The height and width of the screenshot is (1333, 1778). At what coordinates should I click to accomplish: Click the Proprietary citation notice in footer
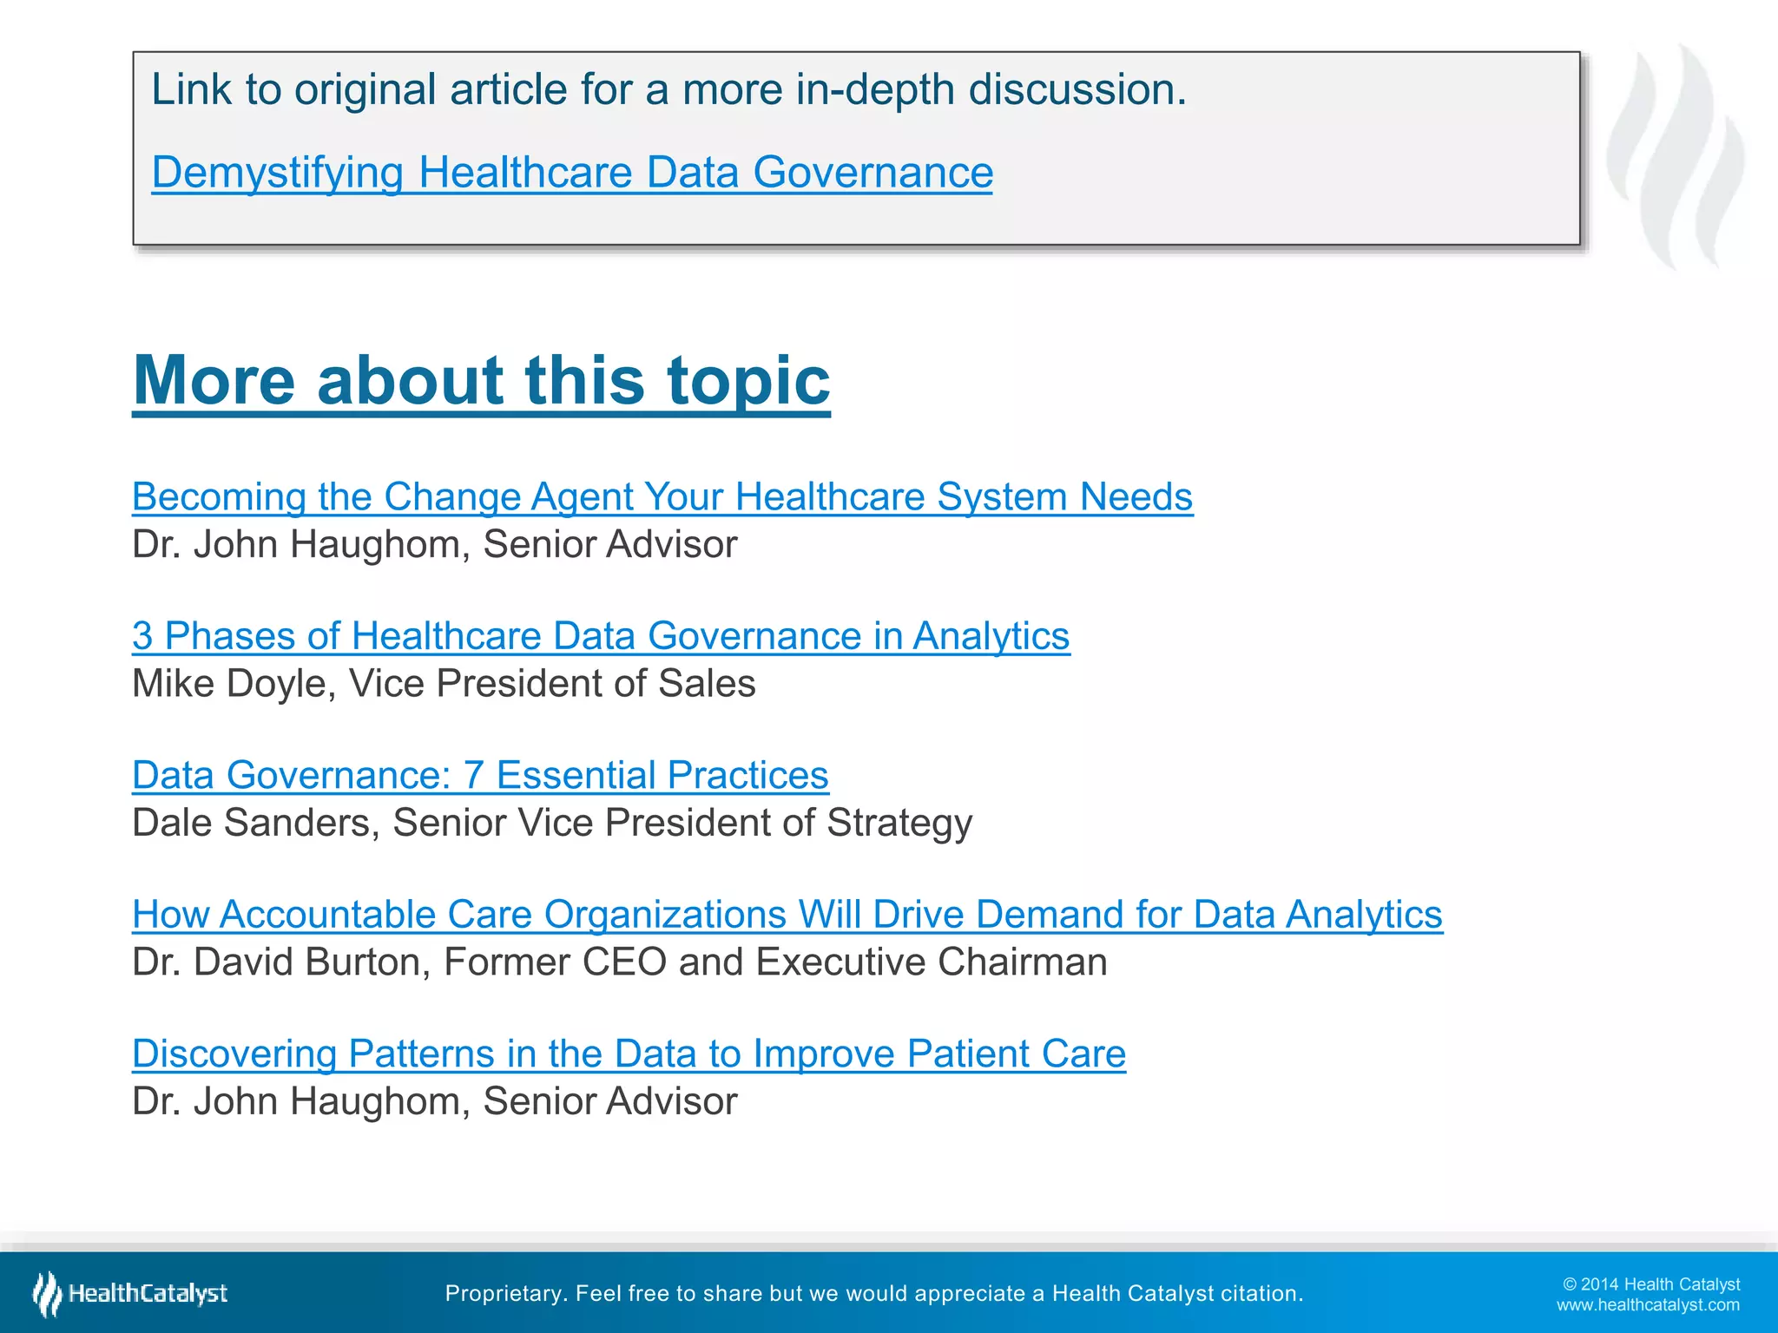pyautogui.click(x=874, y=1293)
